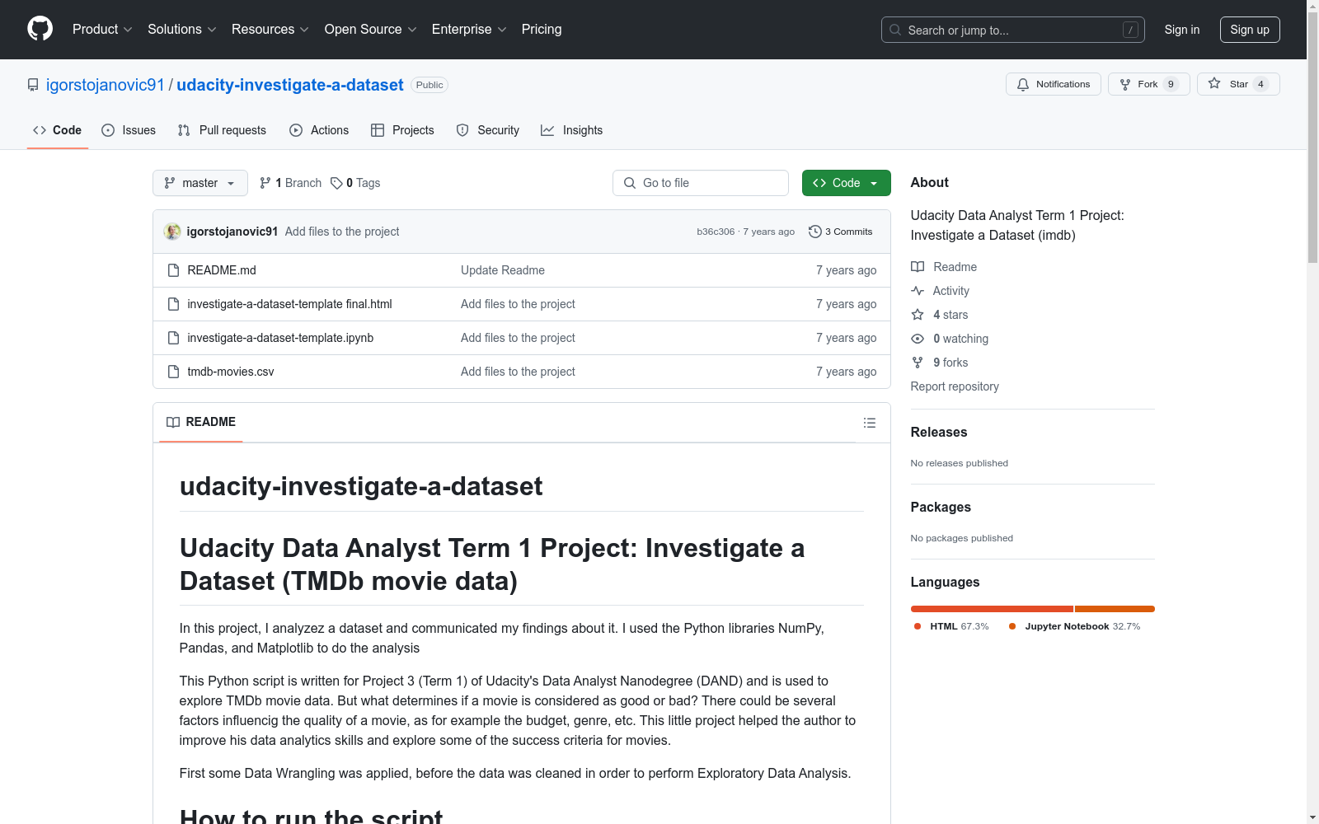Click the 0 Tags link
The height and width of the screenshot is (824, 1319).
tap(355, 183)
